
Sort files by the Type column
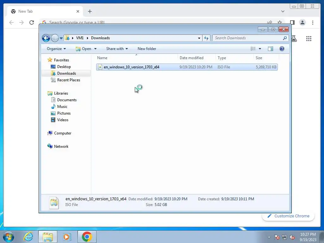(234, 58)
